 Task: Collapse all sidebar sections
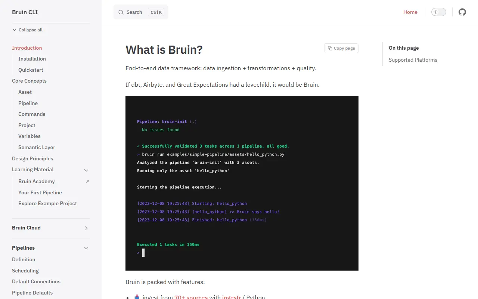coord(28,30)
